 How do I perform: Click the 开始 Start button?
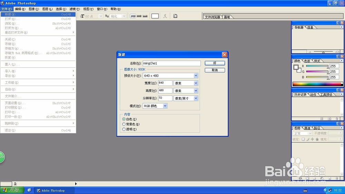click(x=12, y=190)
